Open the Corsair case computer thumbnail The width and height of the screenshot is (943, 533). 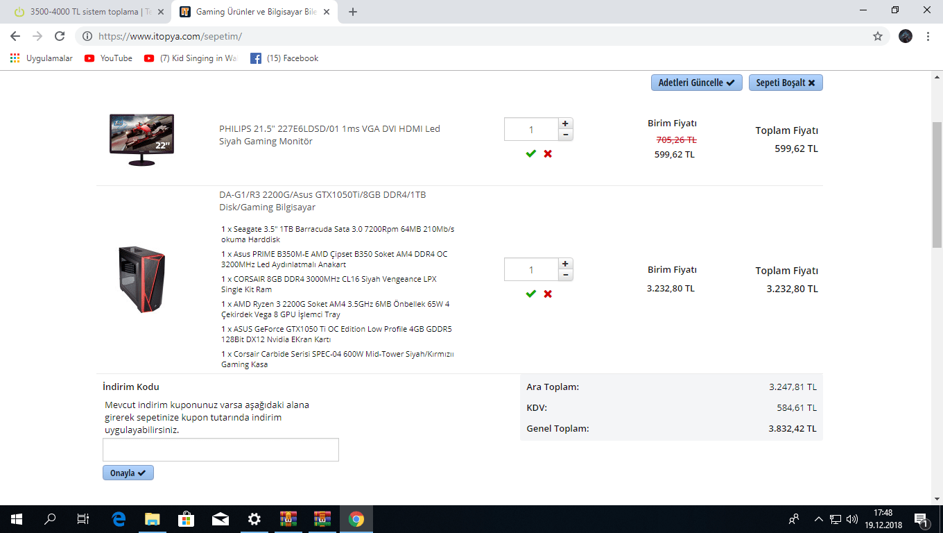pos(141,279)
